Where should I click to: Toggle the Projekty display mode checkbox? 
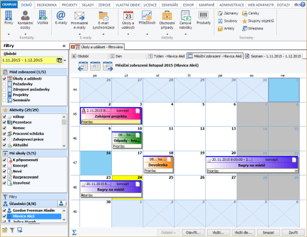coord(4,95)
